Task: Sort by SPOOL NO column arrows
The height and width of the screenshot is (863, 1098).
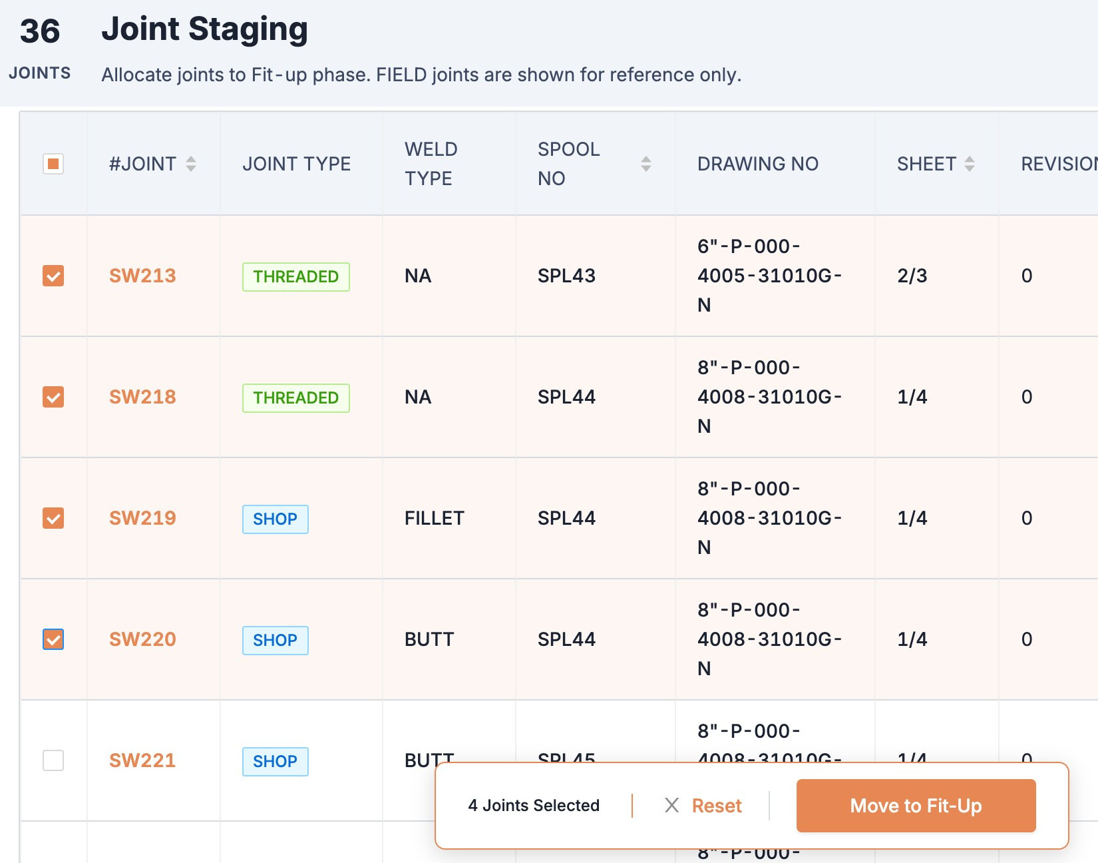Action: click(x=645, y=164)
